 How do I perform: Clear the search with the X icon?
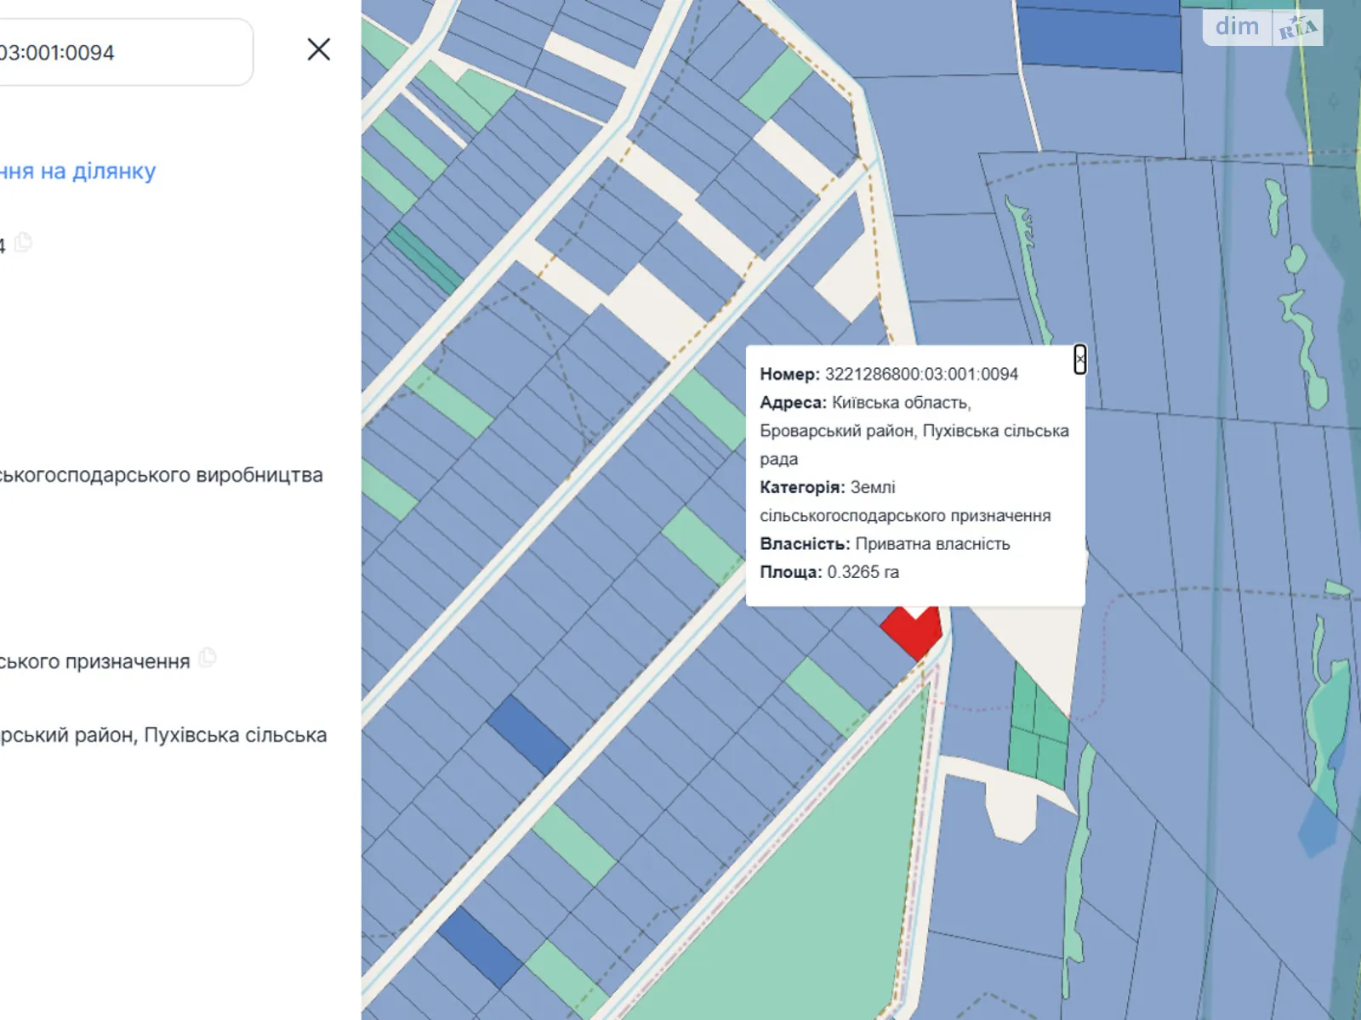pos(318,49)
